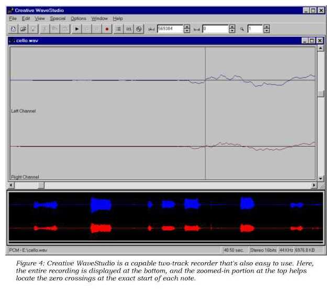
Task: Open the View menu
Action: click(x=40, y=19)
